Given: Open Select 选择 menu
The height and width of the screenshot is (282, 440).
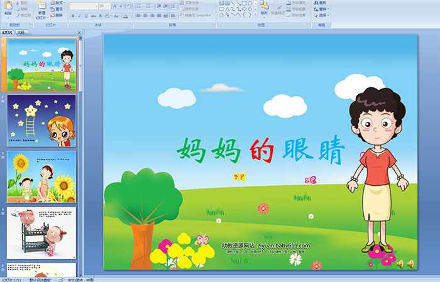Looking at the screenshot, I should pyautogui.click(x=321, y=15).
